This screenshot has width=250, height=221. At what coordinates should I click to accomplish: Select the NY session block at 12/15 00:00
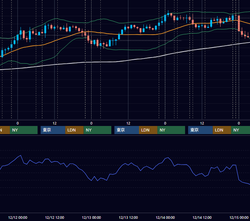pyautogui.click(x=240, y=130)
